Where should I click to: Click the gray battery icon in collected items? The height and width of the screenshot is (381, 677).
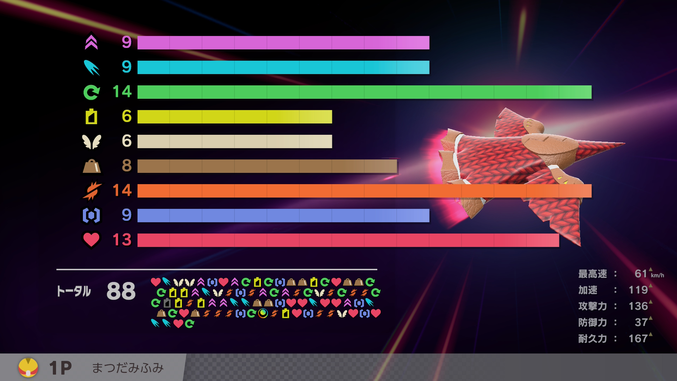(167, 303)
